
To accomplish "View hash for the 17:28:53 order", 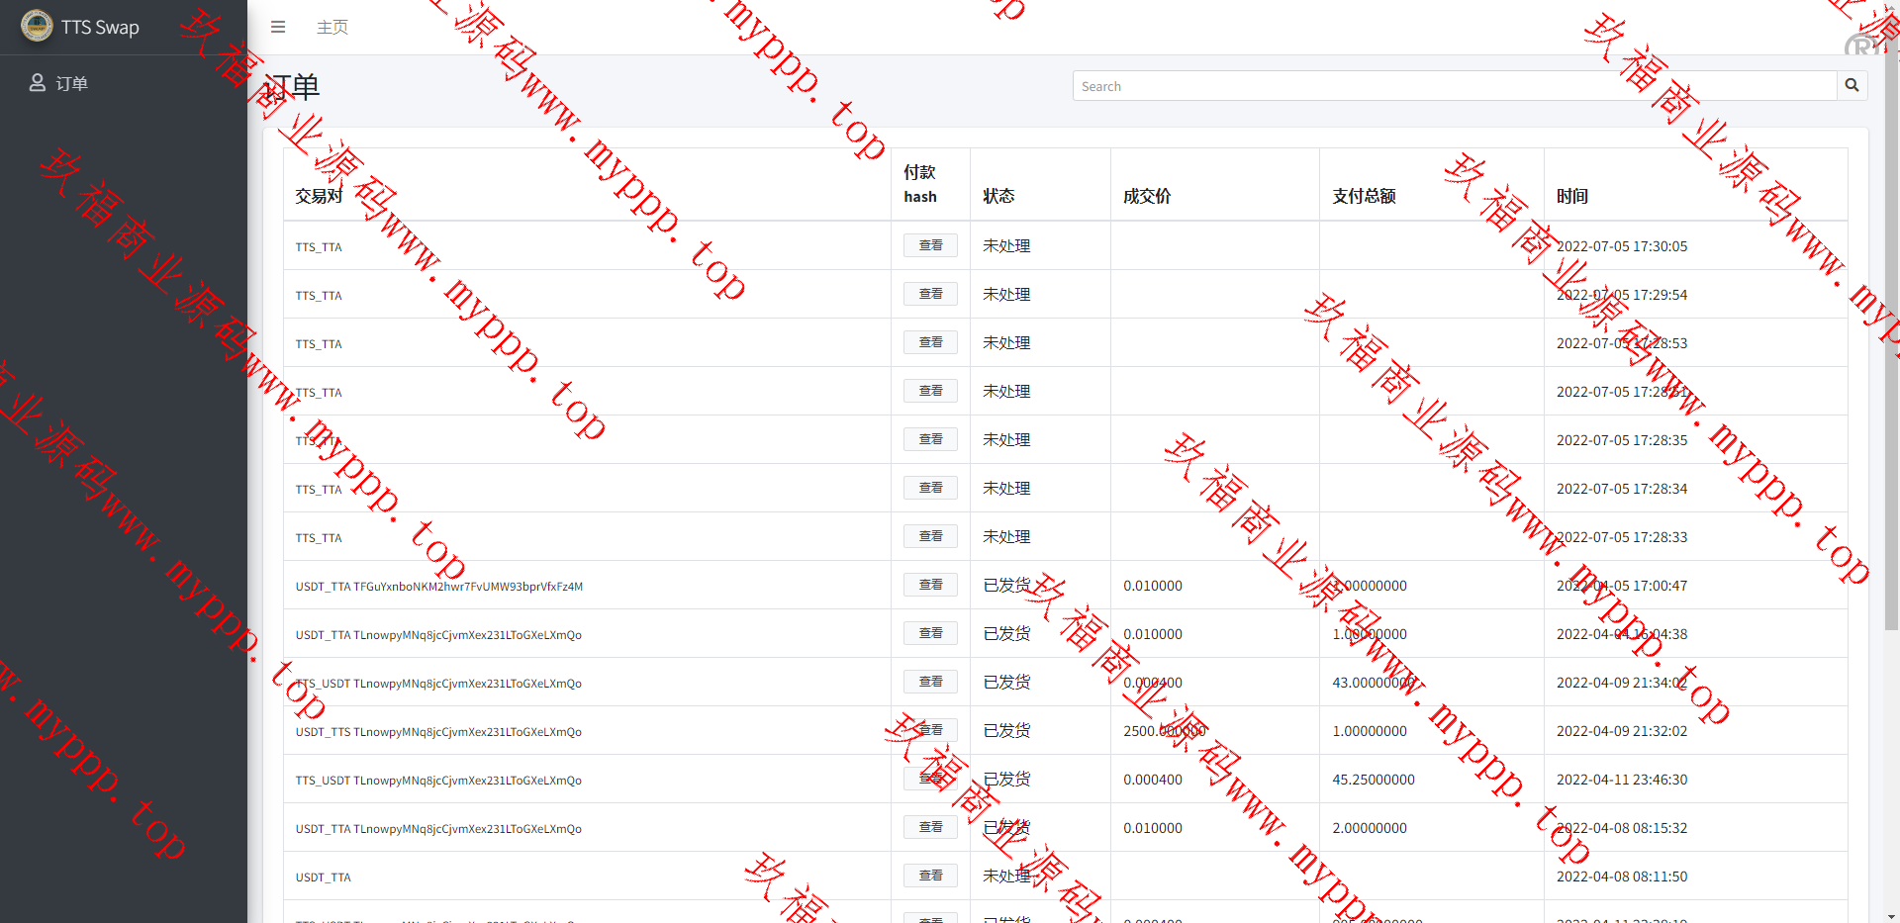I will coord(930,342).
